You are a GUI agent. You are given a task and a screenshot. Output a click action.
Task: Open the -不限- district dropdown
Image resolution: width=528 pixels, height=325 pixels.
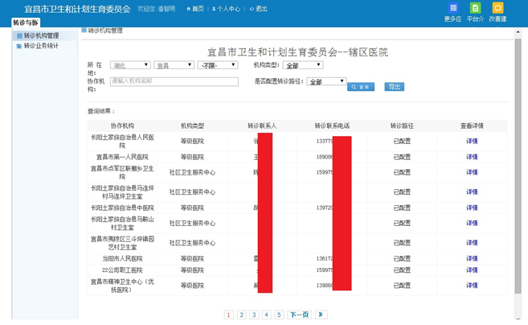point(217,65)
